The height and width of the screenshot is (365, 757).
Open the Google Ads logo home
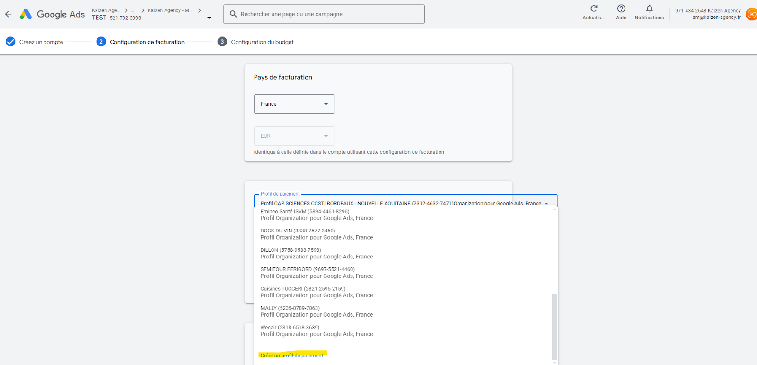[x=52, y=14]
